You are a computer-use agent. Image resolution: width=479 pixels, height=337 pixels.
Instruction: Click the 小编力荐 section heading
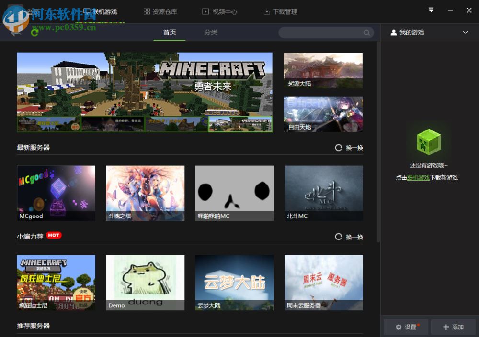click(30, 236)
